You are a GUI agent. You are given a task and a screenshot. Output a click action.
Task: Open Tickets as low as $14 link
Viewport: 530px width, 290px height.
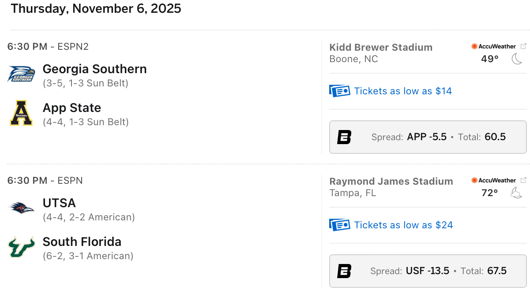403,91
